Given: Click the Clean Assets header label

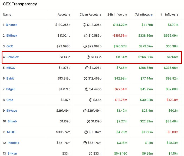Looking at the screenshot, I should coord(89,15).
